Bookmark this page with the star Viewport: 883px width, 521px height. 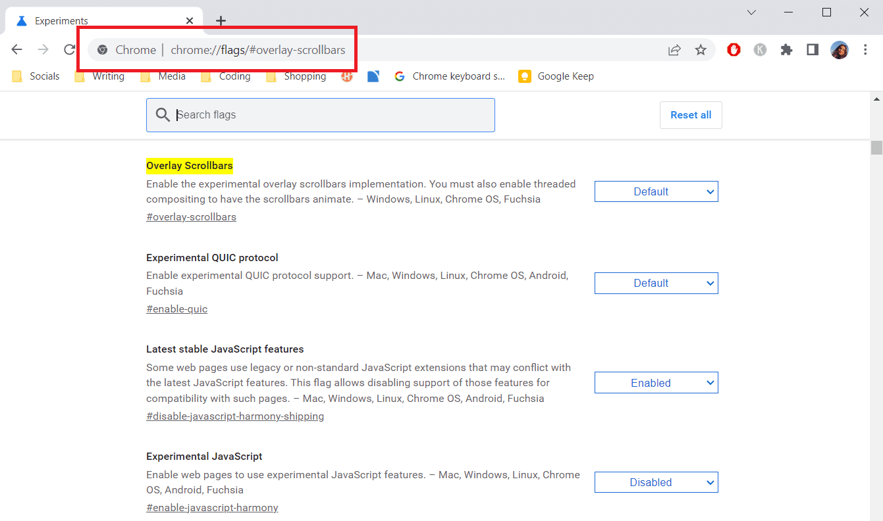(701, 50)
